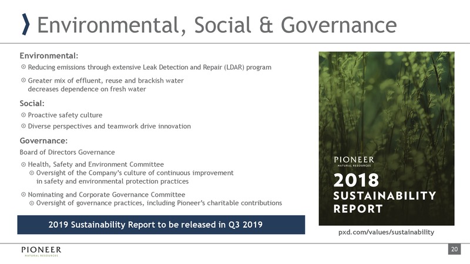Click the page number 20 box
Viewport: 470px width, 264px height.
(x=454, y=249)
